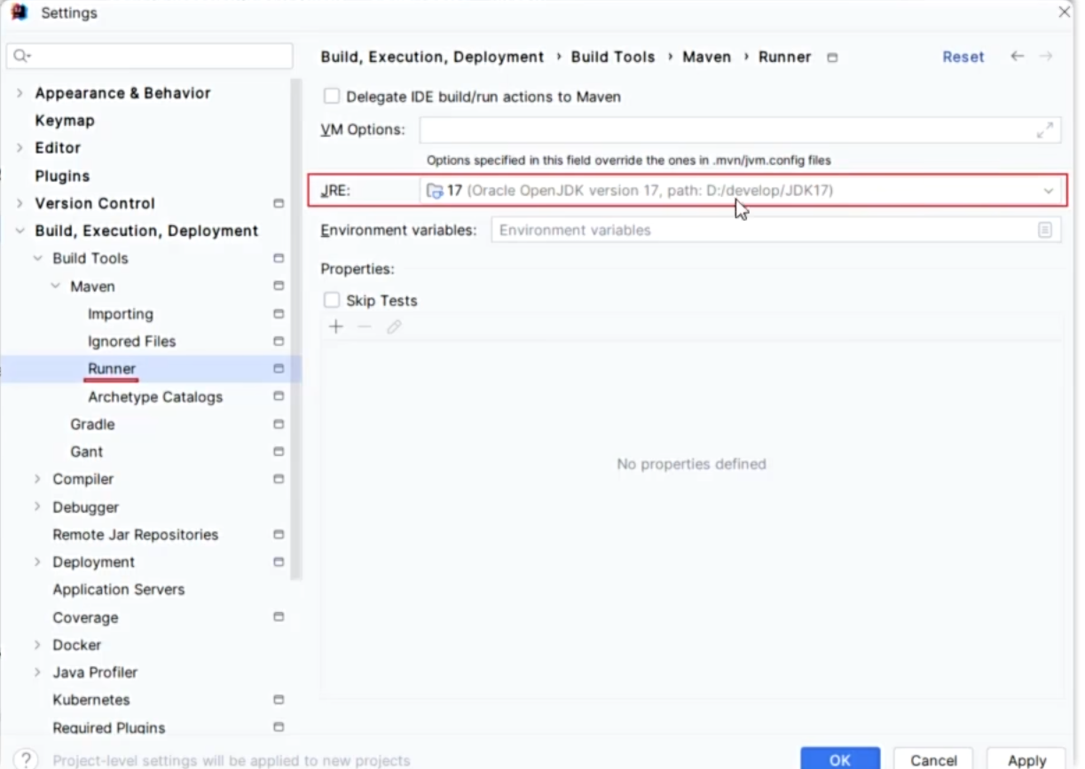Collapse the Maven tree node
Screen dimensions: 1085x769
pos(55,286)
